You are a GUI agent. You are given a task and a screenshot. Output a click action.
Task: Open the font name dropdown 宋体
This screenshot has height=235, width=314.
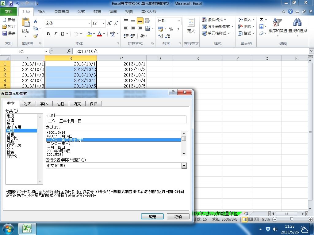coord(89,23)
